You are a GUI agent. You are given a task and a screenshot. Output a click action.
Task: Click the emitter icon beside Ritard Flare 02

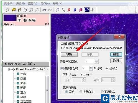(x=14, y=69)
